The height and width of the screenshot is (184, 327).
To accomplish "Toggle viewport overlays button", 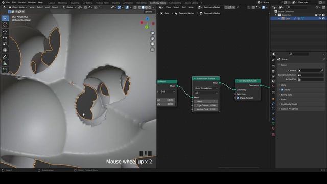I will coord(127,7).
